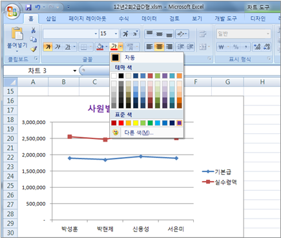Open the font size dropdown
Screen dimensions: 281x238
116,34
